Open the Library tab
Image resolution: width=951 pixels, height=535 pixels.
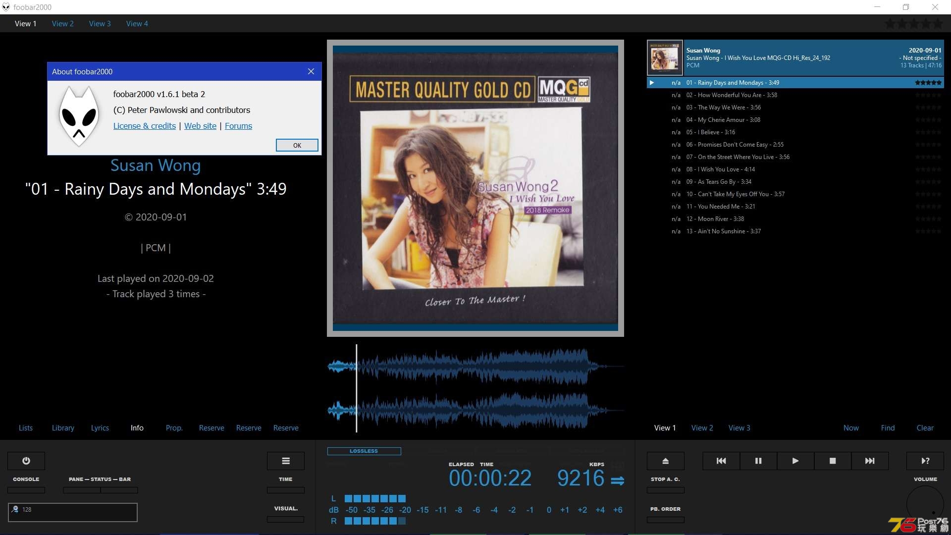[x=63, y=428]
